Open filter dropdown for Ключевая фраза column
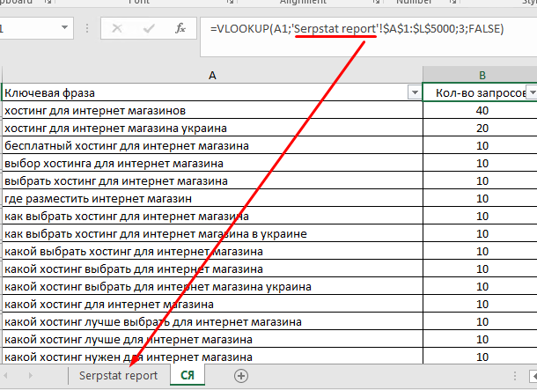 415,92
